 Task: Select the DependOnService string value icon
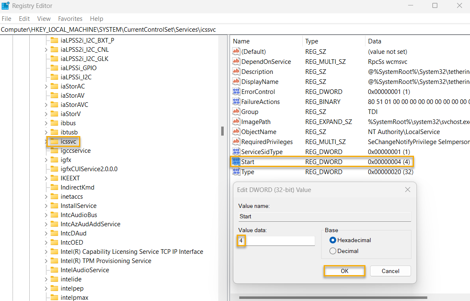[x=236, y=62]
